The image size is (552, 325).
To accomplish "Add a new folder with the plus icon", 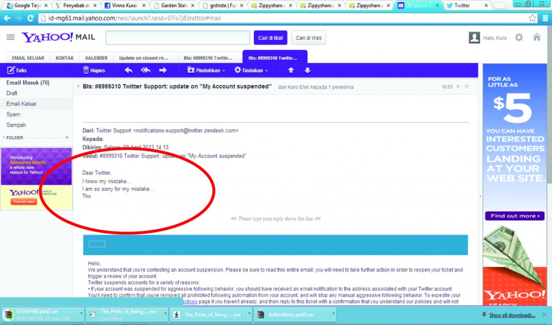I will [x=67, y=137].
